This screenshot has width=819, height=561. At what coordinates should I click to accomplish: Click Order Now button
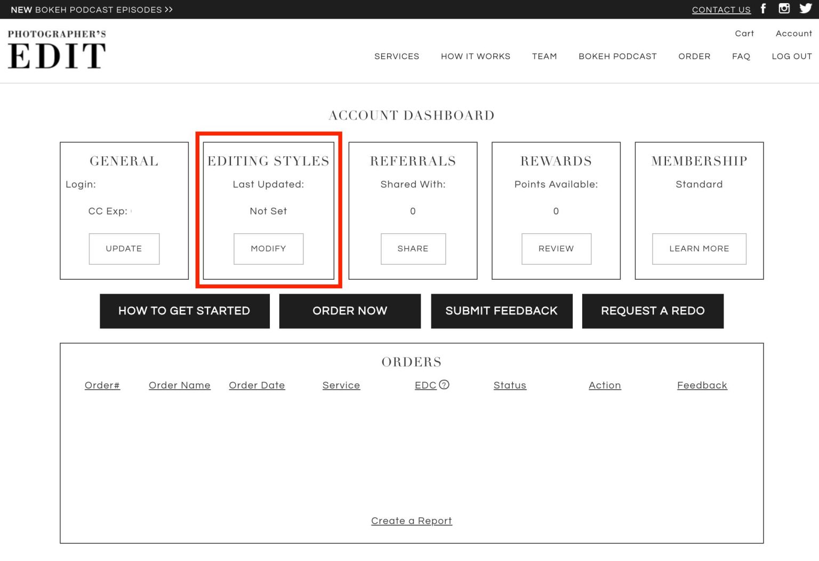pyautogui.click(x=349, y=311)
